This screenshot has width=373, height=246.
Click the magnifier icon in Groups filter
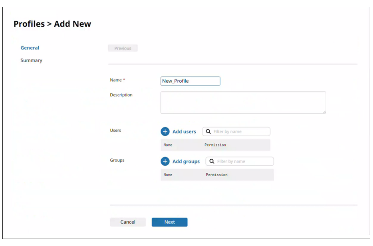212,161
